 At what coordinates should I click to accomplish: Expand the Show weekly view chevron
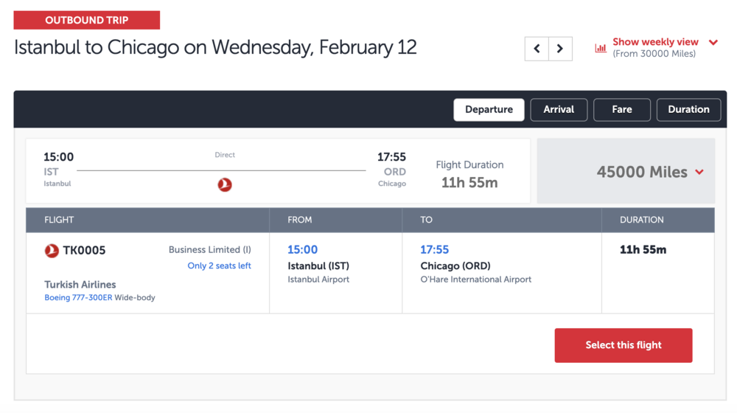(713, 43)
